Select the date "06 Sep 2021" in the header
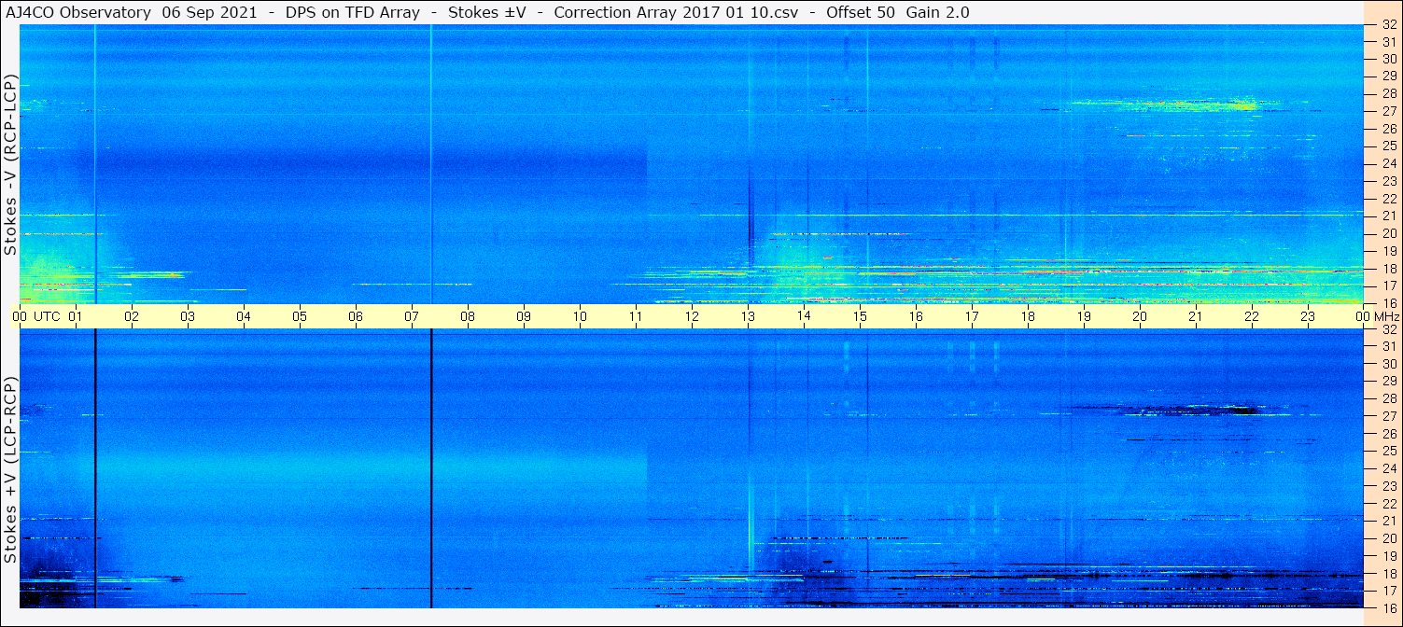Screen dimensions: 1403x627 pyautogui.click(x=211, y=12)
